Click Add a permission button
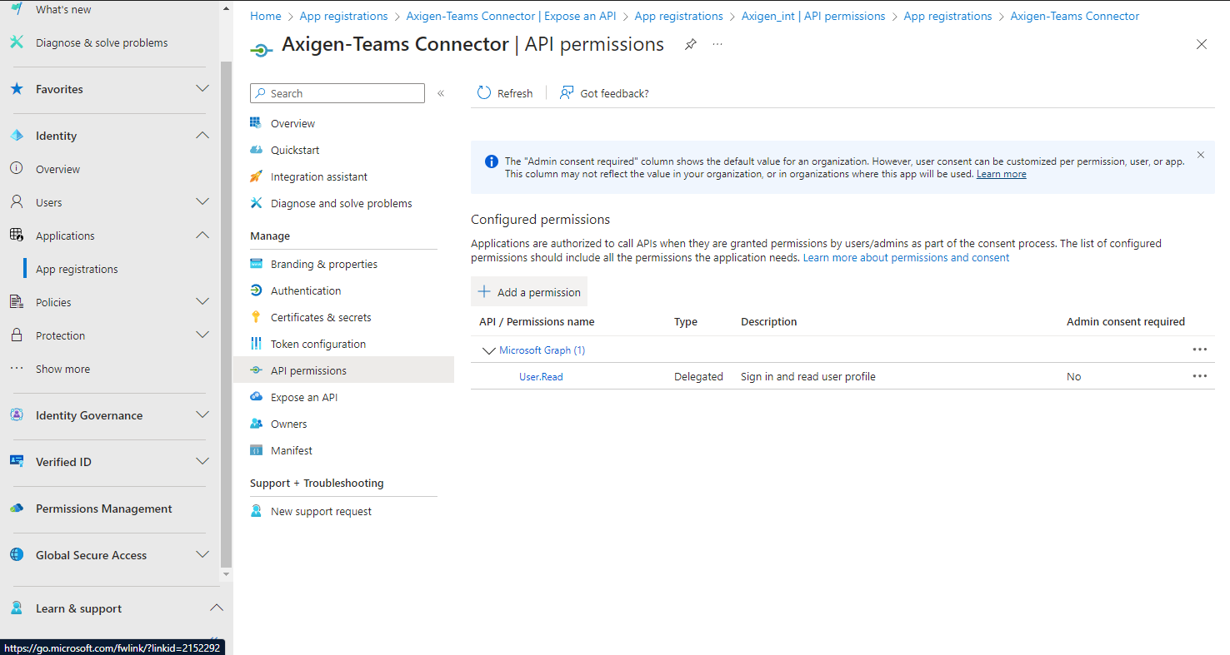This screenshot has height=655, width=1230. tap(529, 292)
